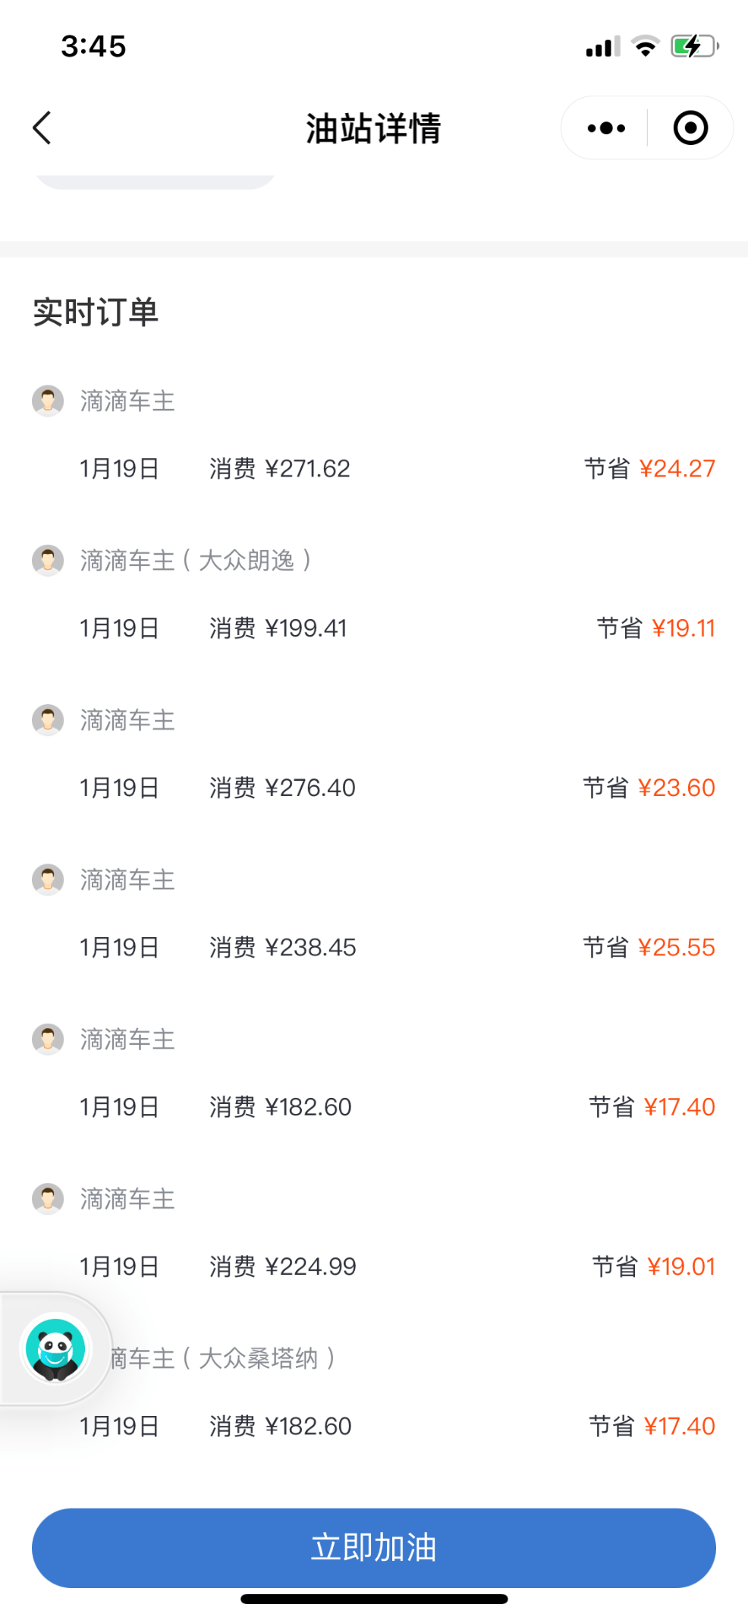Tap the 节省 ¥19.11 savings amount

point(655,628)
